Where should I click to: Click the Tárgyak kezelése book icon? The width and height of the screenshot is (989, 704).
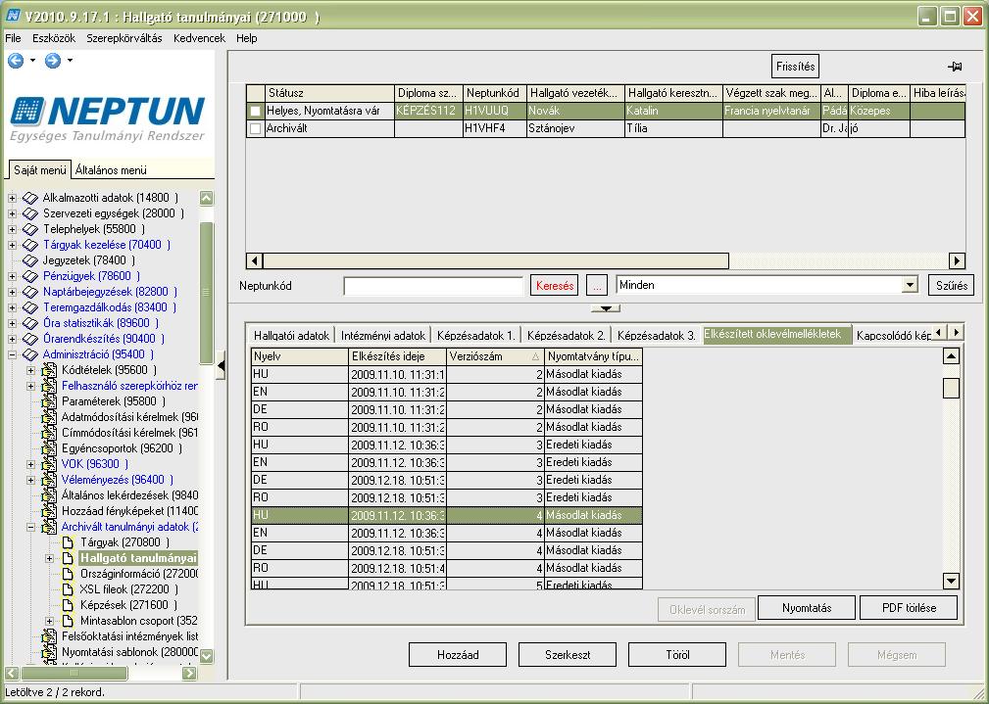29,245
